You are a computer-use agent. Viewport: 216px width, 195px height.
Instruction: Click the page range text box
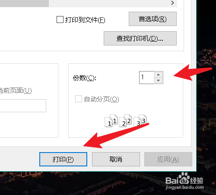(x=23, y=106)
